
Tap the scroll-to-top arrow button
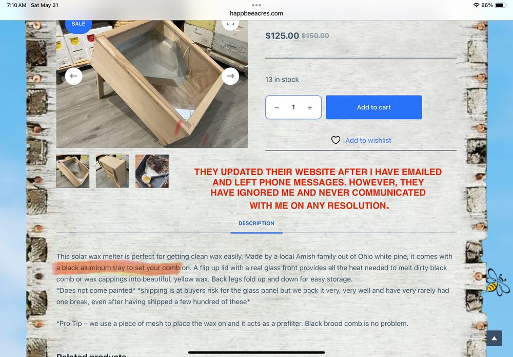(x=494, y=339)
